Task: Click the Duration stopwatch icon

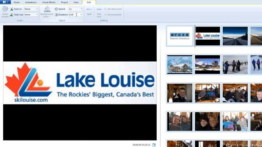Action: (56, 15)
